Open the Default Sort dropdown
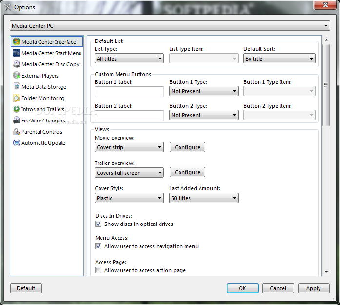This screenshot has height=305, width=340. (x=280, y=59)
